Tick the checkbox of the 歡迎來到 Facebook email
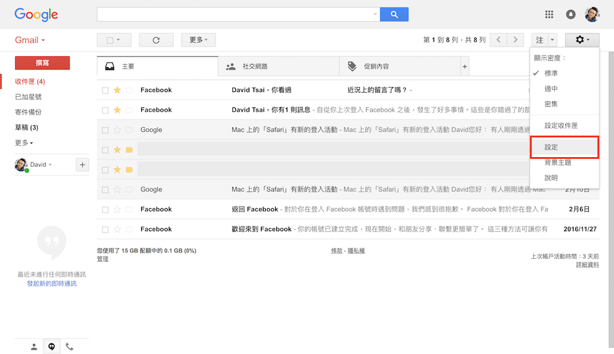 click(x=105, y=229)
